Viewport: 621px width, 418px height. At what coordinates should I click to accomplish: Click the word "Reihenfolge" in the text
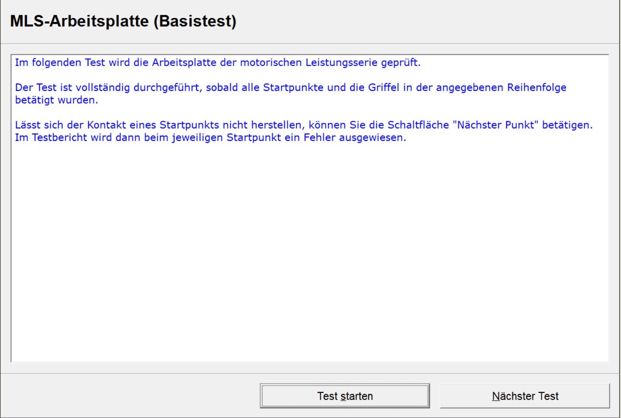pos(537,88)
